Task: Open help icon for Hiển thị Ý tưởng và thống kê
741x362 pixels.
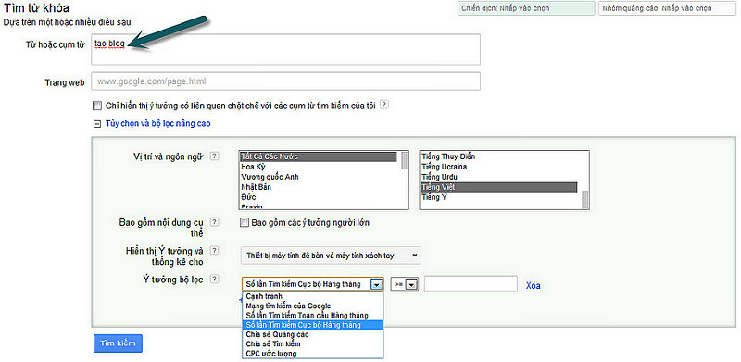Action: coord(215,250)
